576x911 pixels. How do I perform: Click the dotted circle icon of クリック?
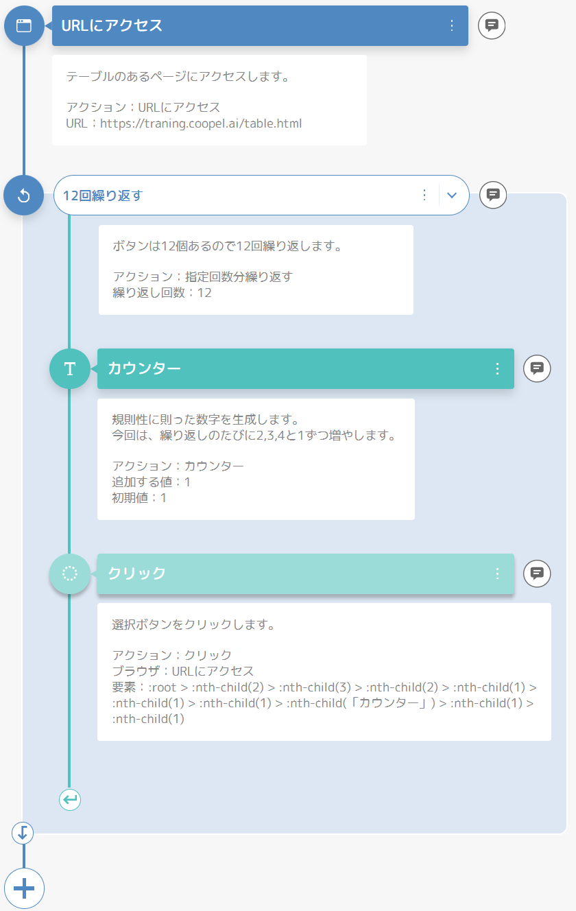coord(70,573)
